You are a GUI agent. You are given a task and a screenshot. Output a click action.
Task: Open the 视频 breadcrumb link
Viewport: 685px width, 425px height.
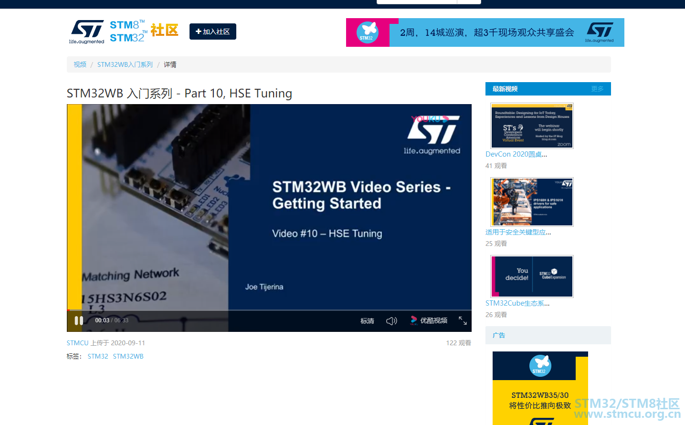tap(80, 64)
